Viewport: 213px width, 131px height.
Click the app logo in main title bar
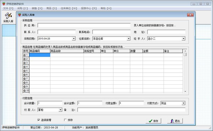coord(4,4)
